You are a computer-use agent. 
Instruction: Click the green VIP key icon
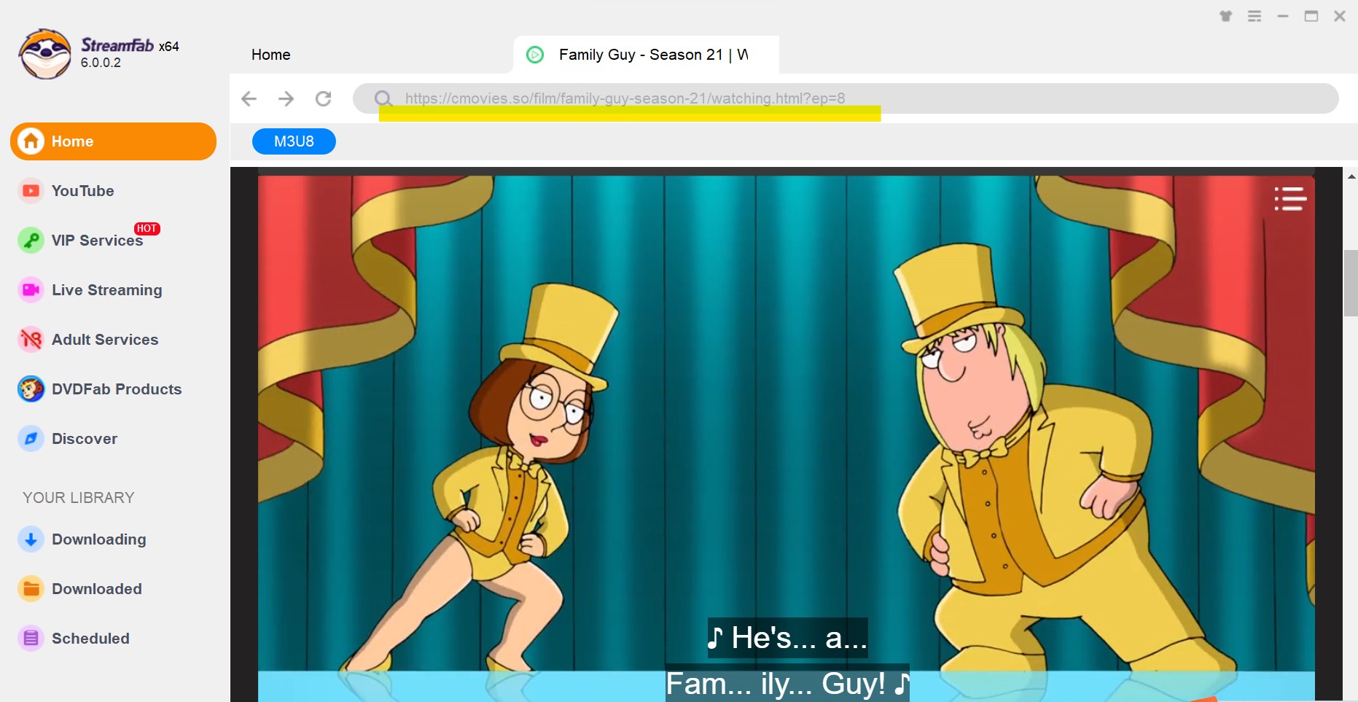31,241
